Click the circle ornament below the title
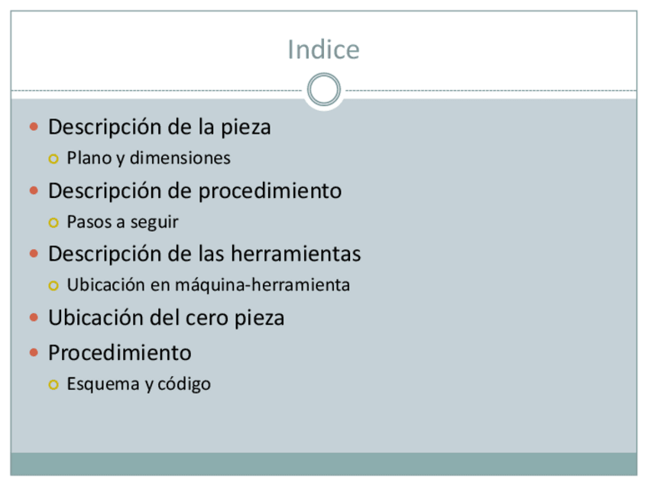Image resolution: width=648 pixels, height=486 pixels. [x=323, y=90]
